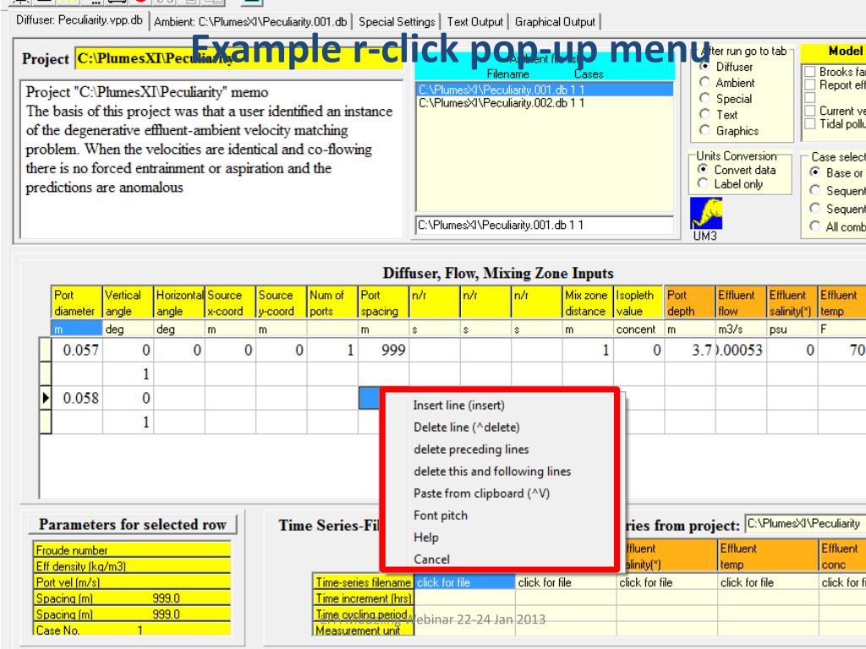Viewport: 866px width, 649px height.
Task: Enable Convert data units conversion
Action: pyautogui.click(x=703, y=169)
